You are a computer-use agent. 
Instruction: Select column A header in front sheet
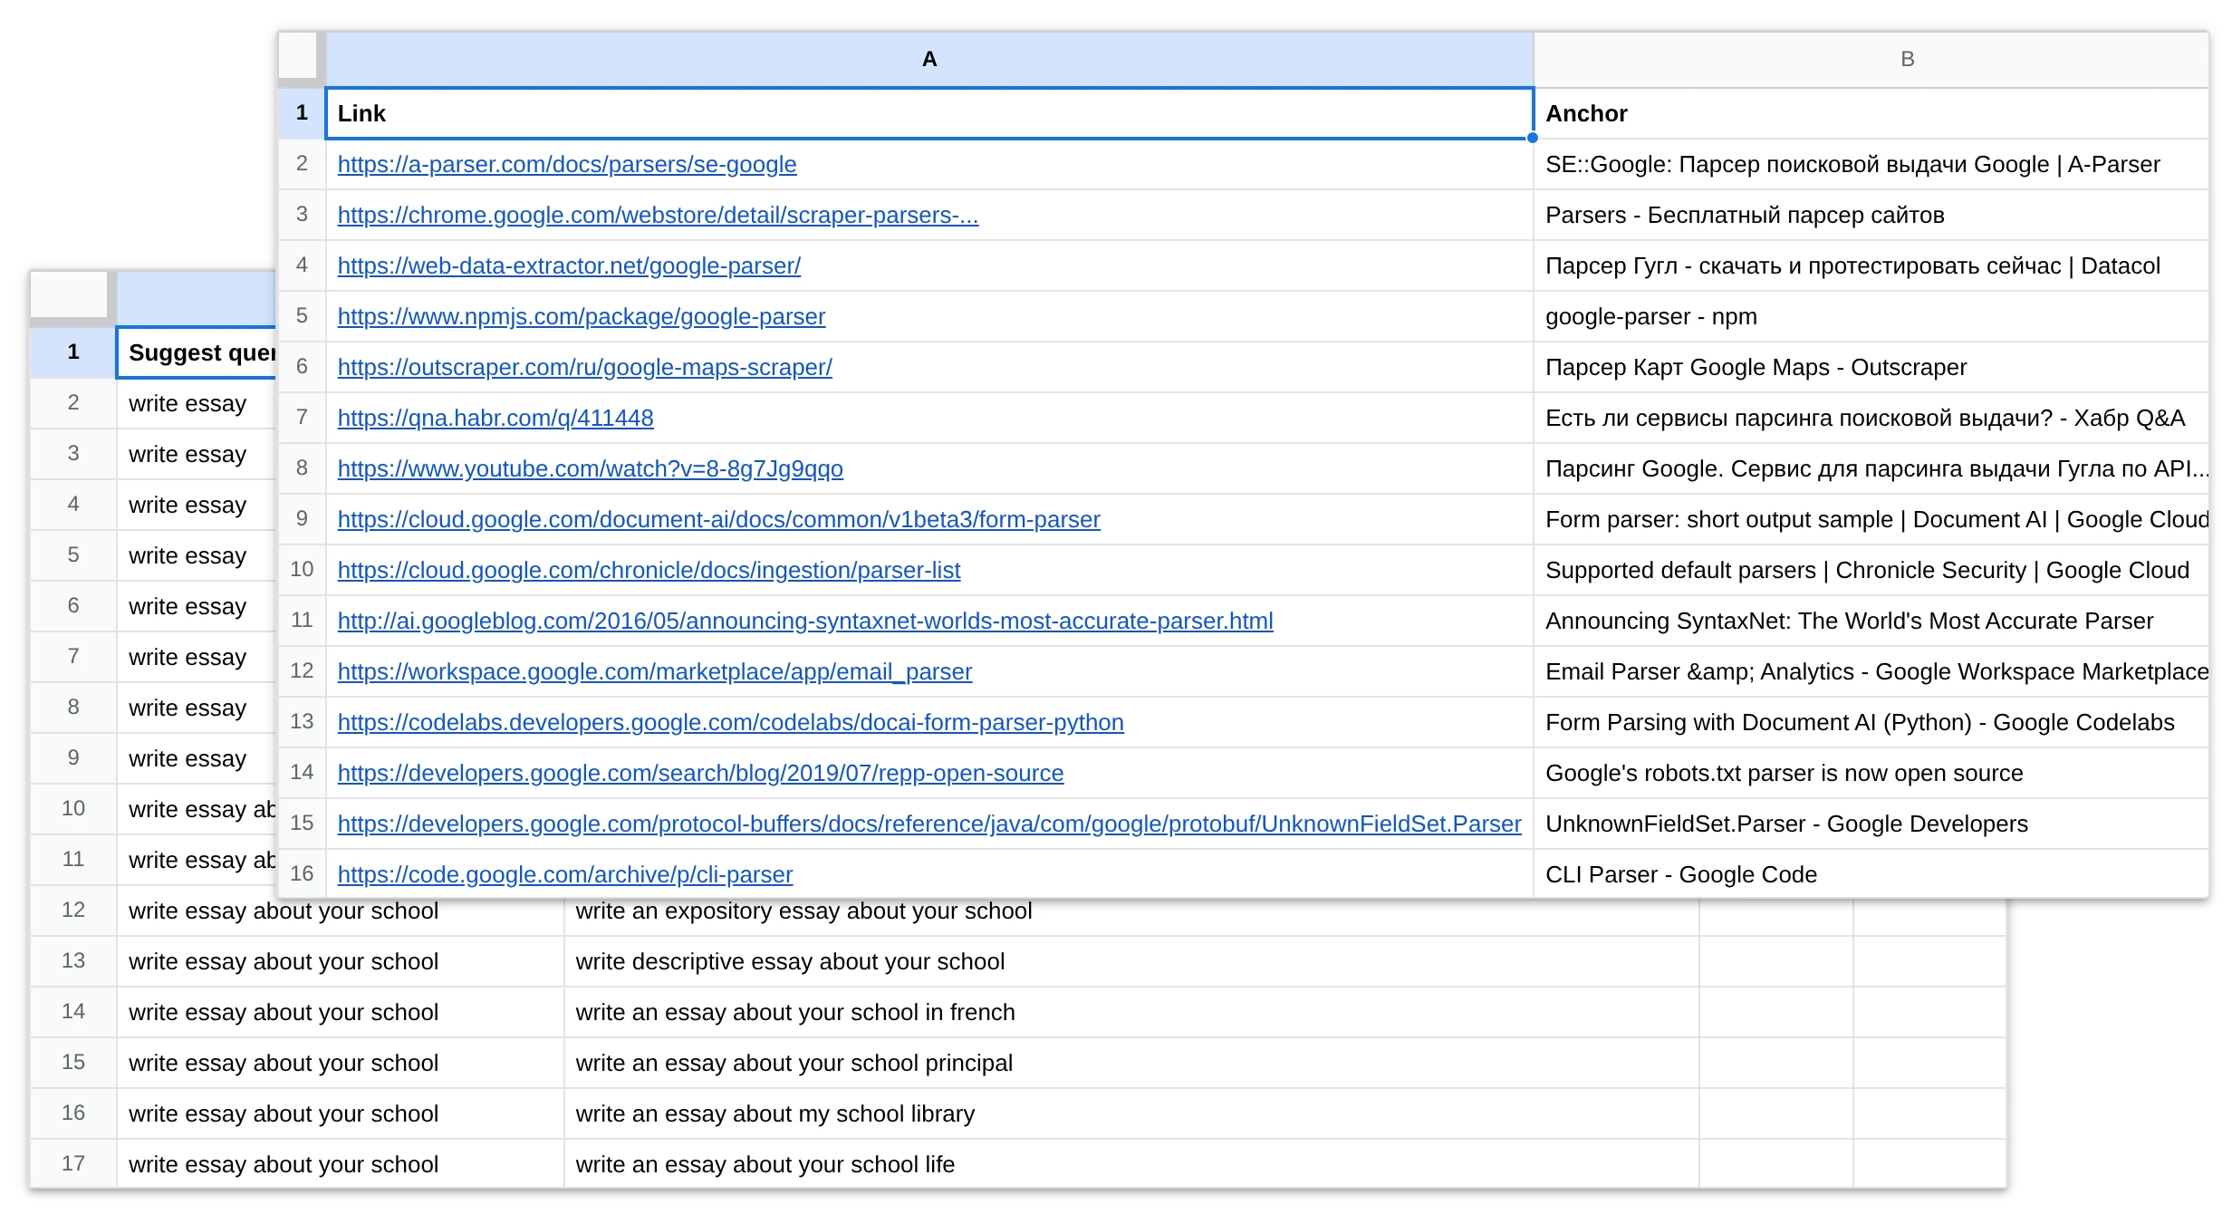pos(929,60)
